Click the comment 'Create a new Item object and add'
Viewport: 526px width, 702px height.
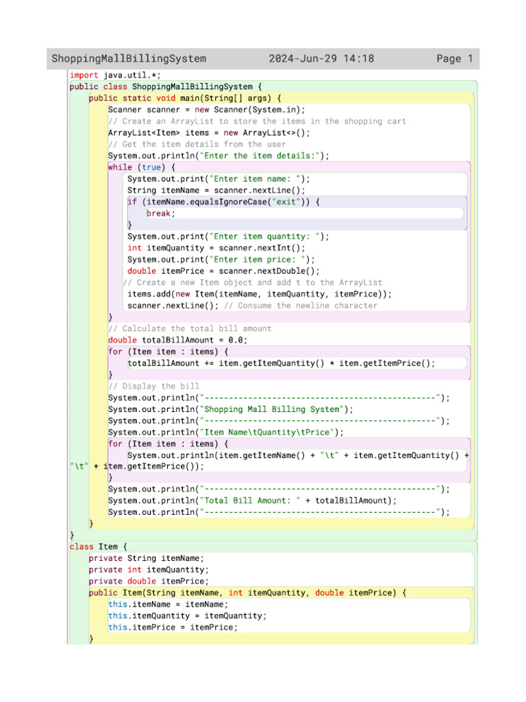click(253, 283)
